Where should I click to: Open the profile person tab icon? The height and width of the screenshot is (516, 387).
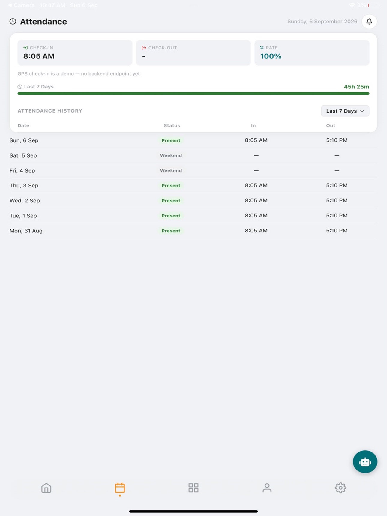[267, 488]
